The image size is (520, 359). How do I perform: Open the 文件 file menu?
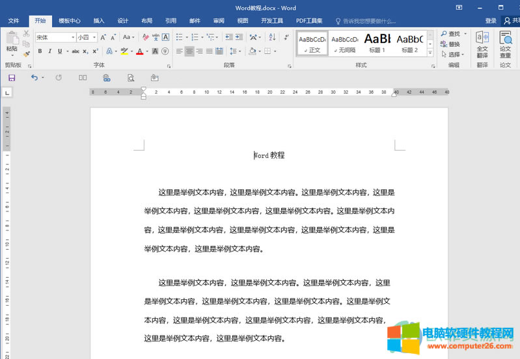coord(14,21)
